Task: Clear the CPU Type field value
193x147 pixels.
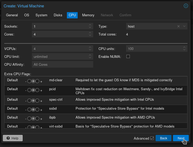Action: coord(179,26)
